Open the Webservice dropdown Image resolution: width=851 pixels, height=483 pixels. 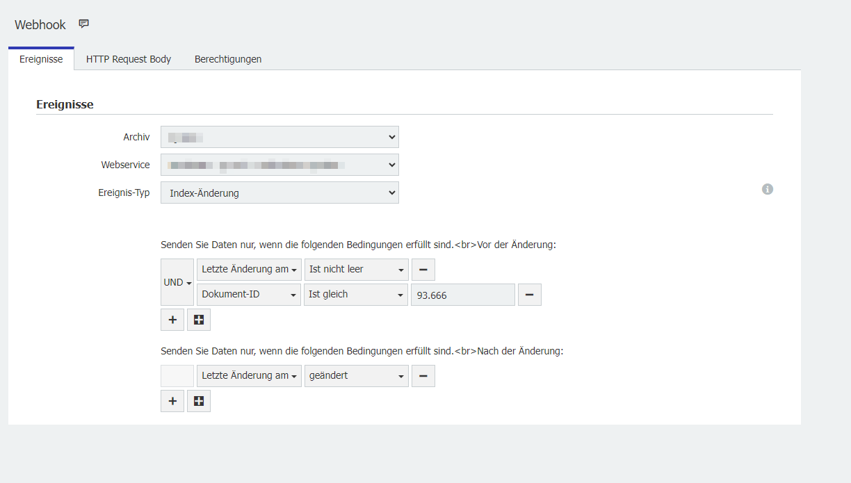(279, 165)
